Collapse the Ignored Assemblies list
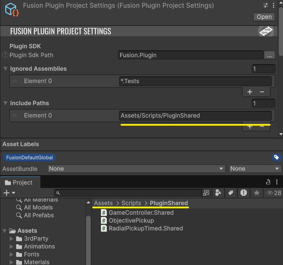The width and height of the screenshot is (283, 265). [5, 69]
